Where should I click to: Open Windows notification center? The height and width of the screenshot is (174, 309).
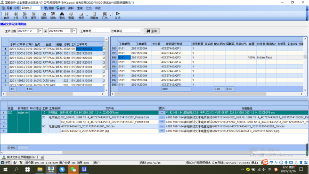click(x=301, y=169)
